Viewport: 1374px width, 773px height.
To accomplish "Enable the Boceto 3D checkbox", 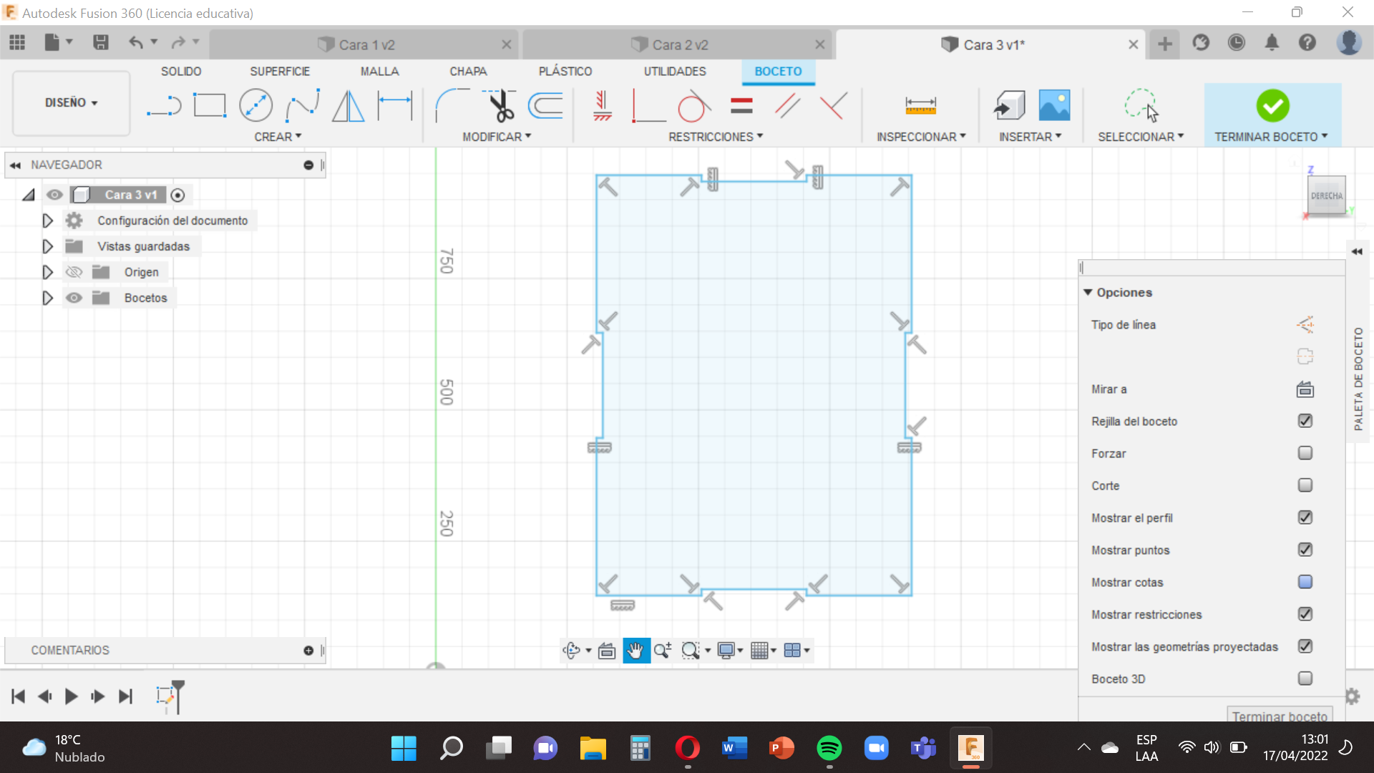I will pos(1305,679).
